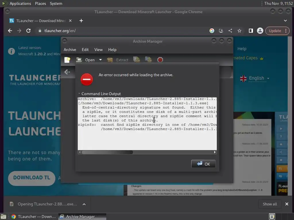Click the horizontal scrollbar of command output
Viewport: 294px width, 220px height.
pos(107,152)
